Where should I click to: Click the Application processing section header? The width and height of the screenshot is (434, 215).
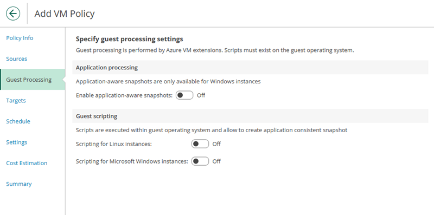tap(250, 68)
